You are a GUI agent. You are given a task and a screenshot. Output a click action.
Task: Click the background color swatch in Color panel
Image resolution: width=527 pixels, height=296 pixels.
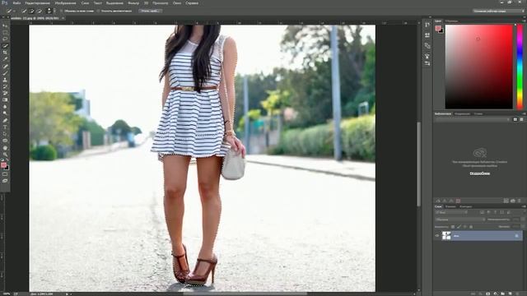click(441, 31)
